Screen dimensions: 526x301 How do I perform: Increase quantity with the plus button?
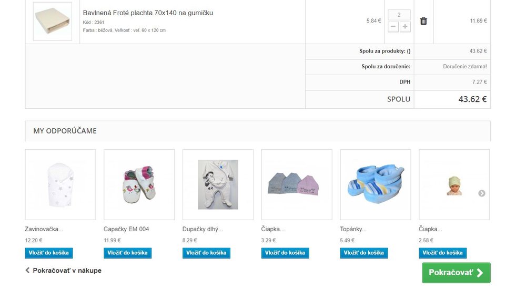click(405, 26)
